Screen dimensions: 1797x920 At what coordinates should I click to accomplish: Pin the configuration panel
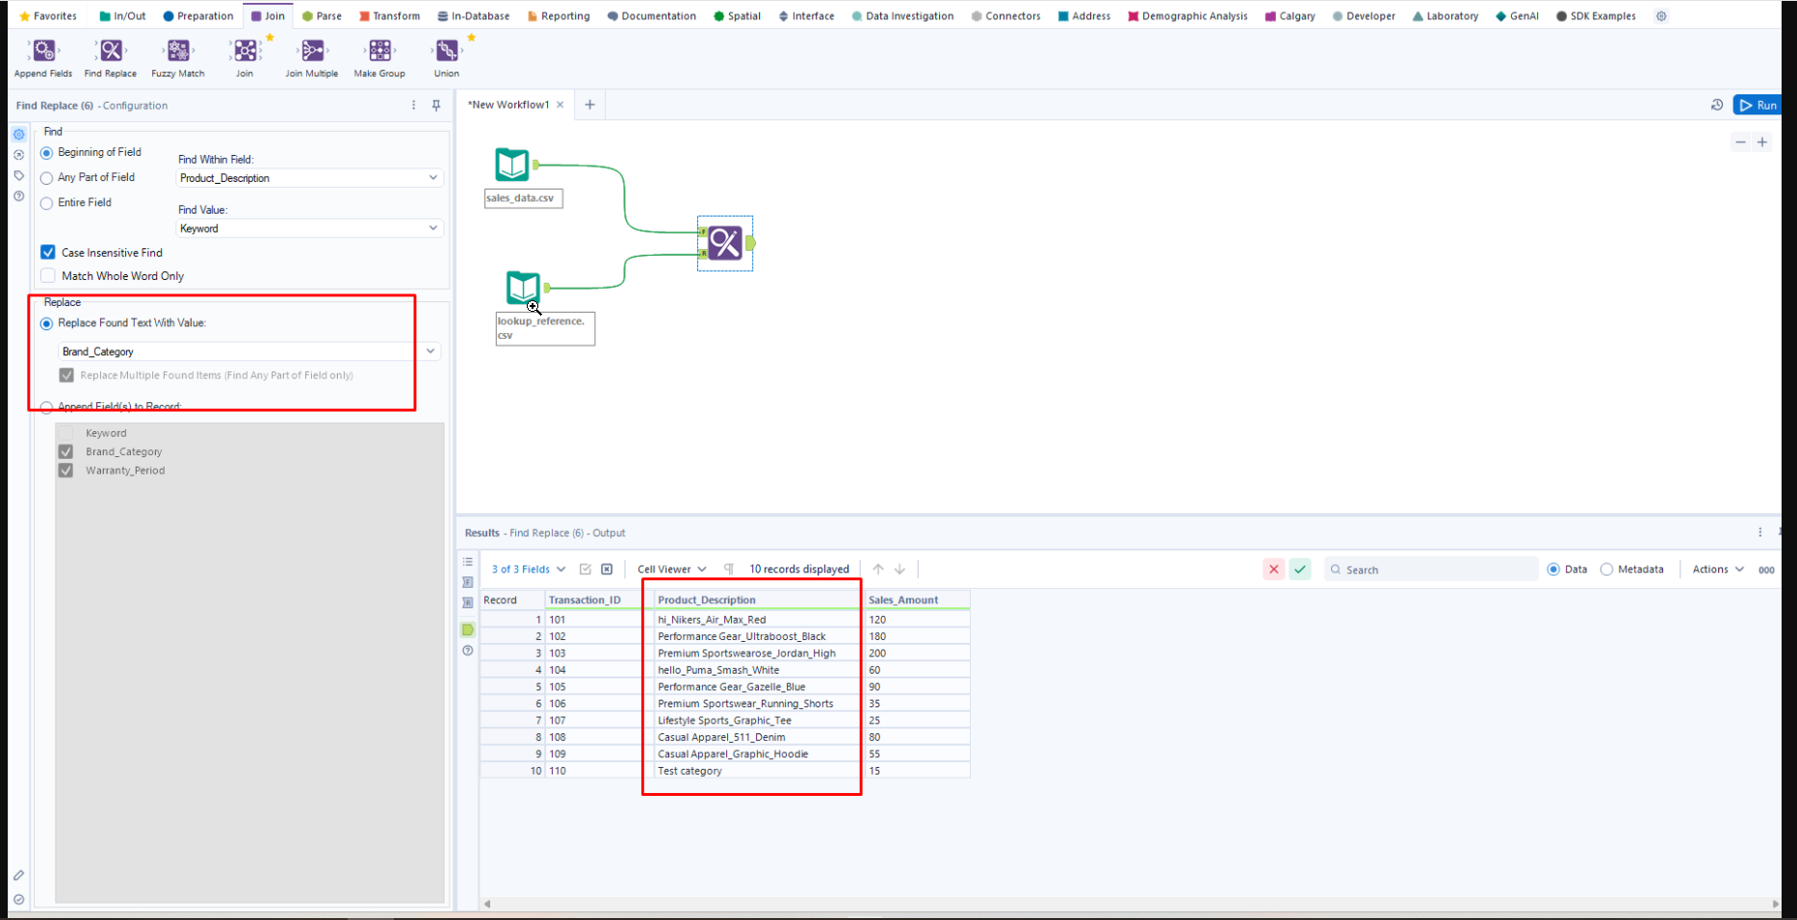point(436,106)
